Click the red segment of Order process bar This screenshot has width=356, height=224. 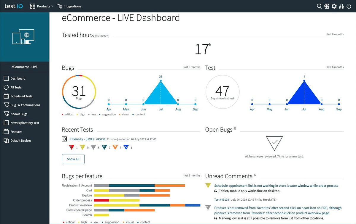(101, 200)
